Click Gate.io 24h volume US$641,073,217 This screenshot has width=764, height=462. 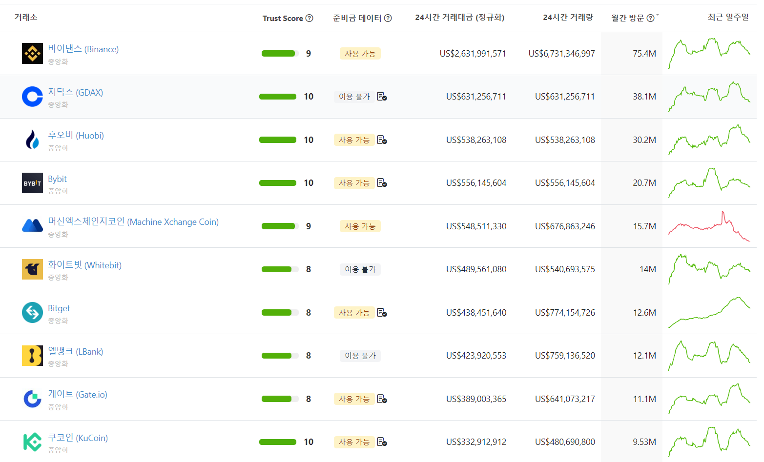565,399
